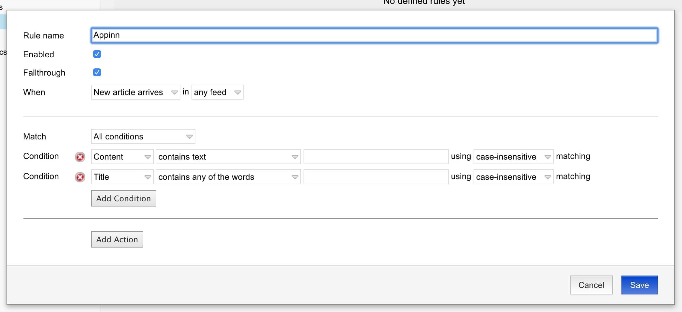This screenshot has width=682, height=312.
Task: Open the 'New article arrives' dropdown
Action: tap(135, 92)
